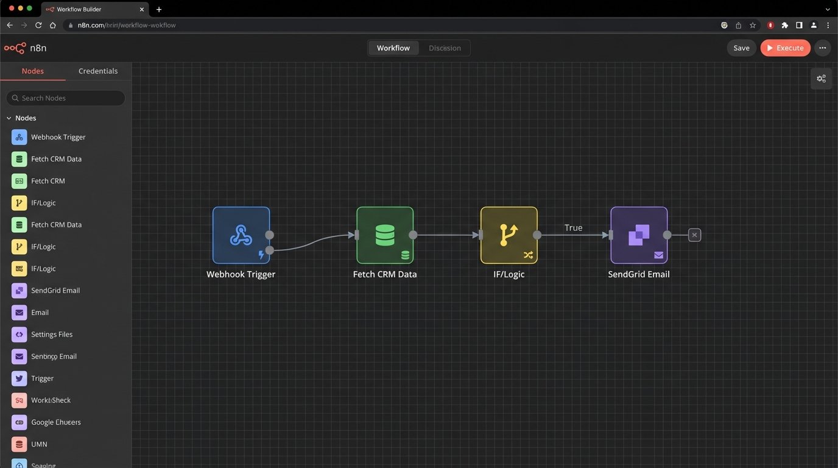Open the SendGrid Email canvas node

point(639,235)
